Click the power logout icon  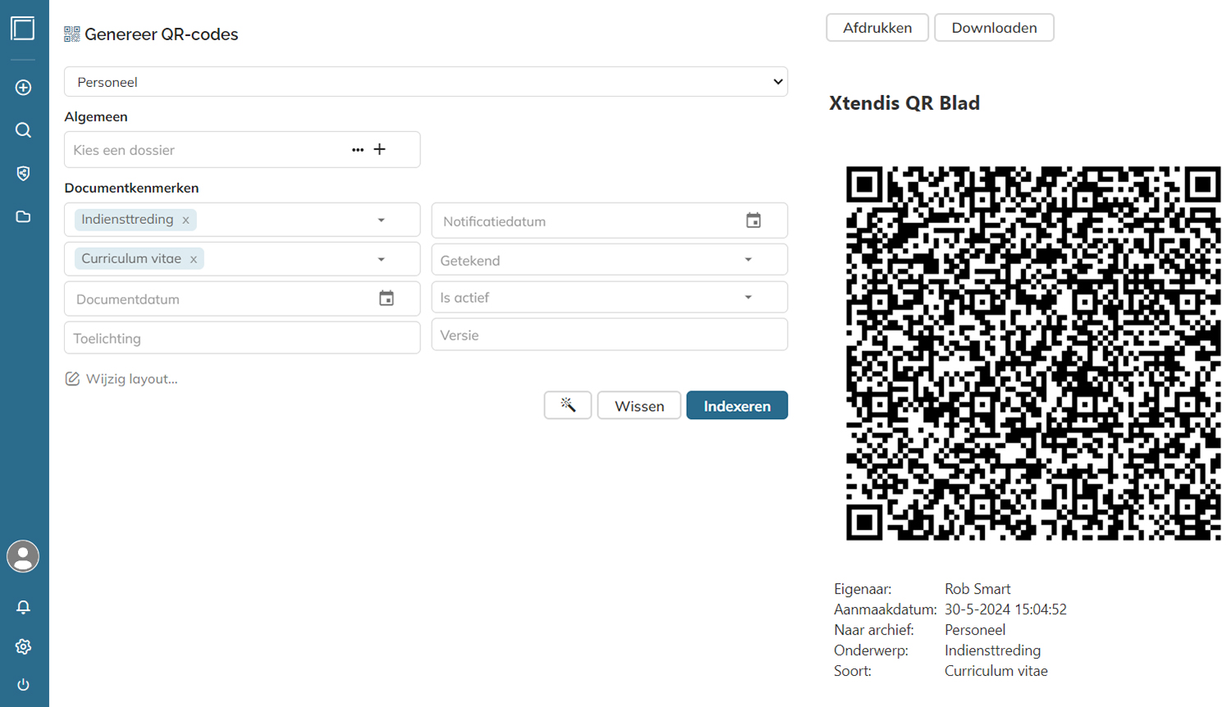click(x=23, y=685)
